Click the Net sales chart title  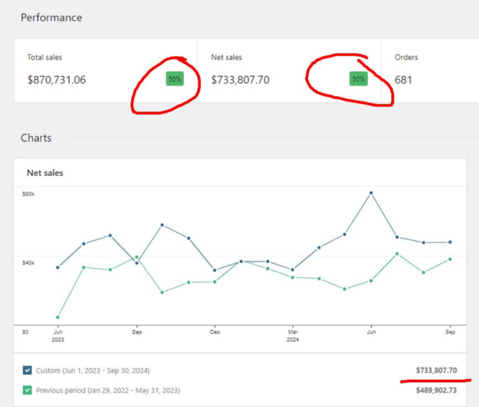45,173
